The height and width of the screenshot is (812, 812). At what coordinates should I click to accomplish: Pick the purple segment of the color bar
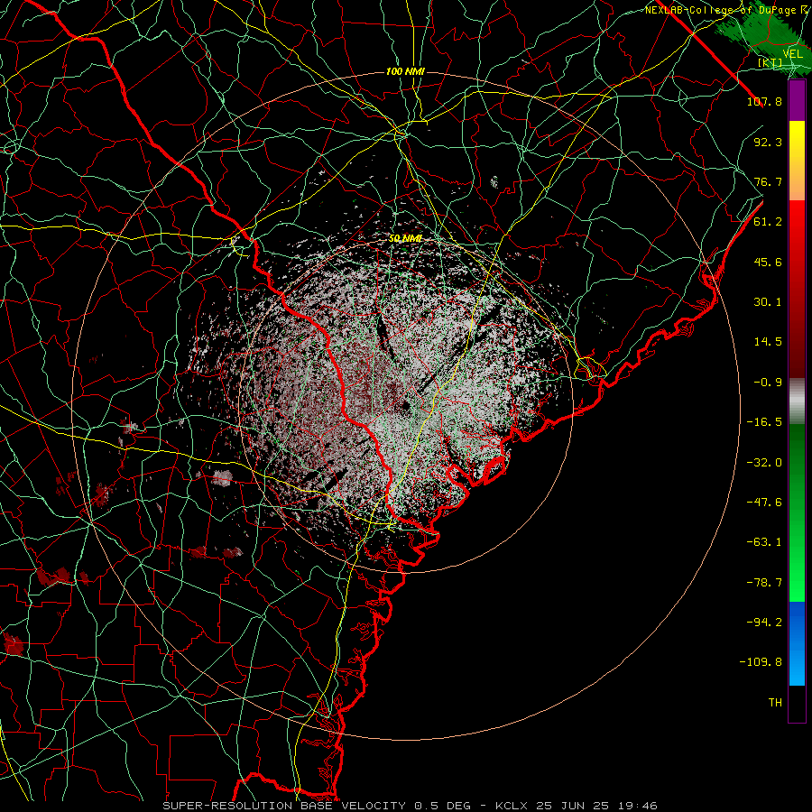(x=797, y=100)
